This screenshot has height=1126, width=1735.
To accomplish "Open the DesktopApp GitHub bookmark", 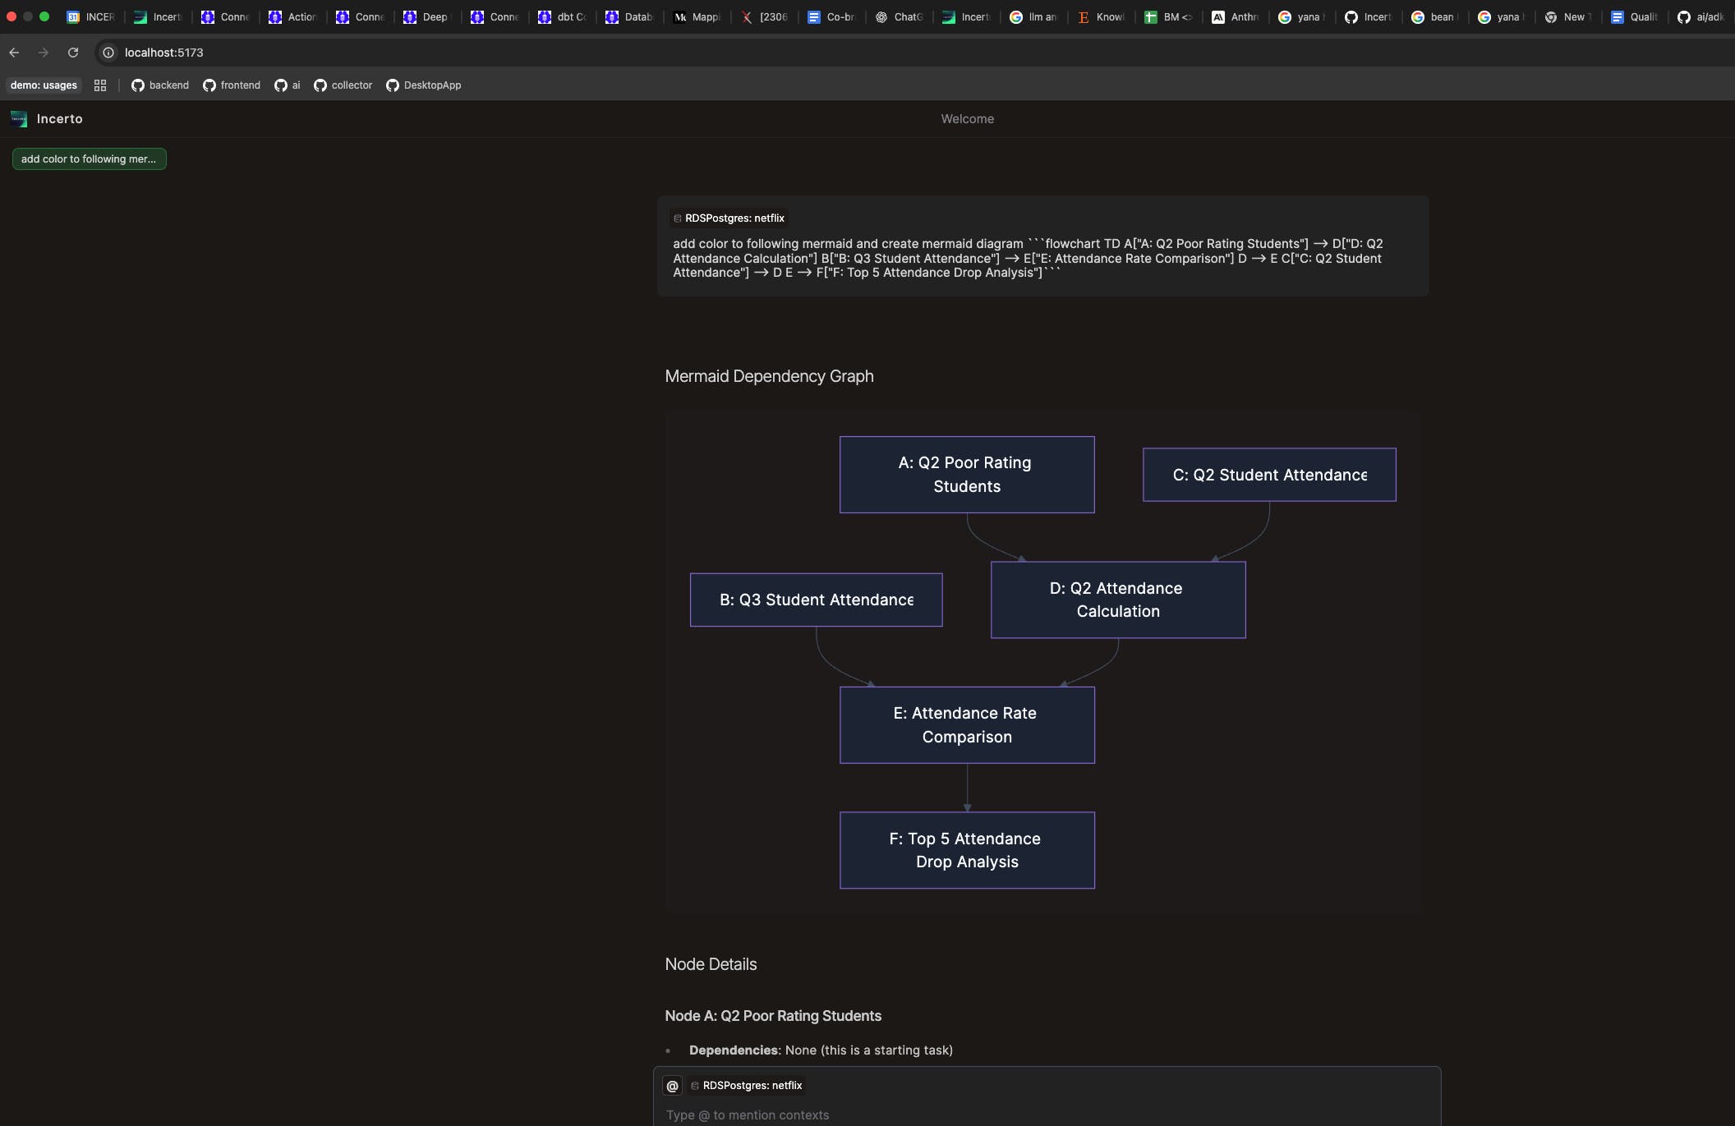I will coord(424,85).
